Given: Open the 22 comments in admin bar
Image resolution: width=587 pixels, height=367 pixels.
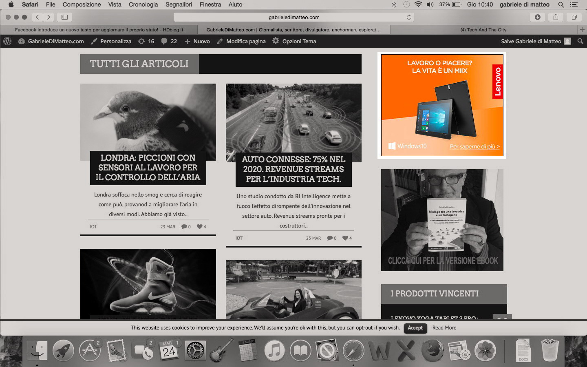Looking at the screenshot, I should click(x=169, y=41).
